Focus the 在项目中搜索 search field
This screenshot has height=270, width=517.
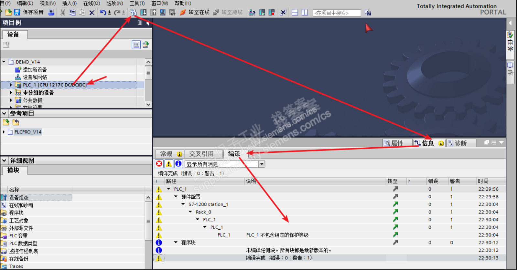click(x=337, y=13)
